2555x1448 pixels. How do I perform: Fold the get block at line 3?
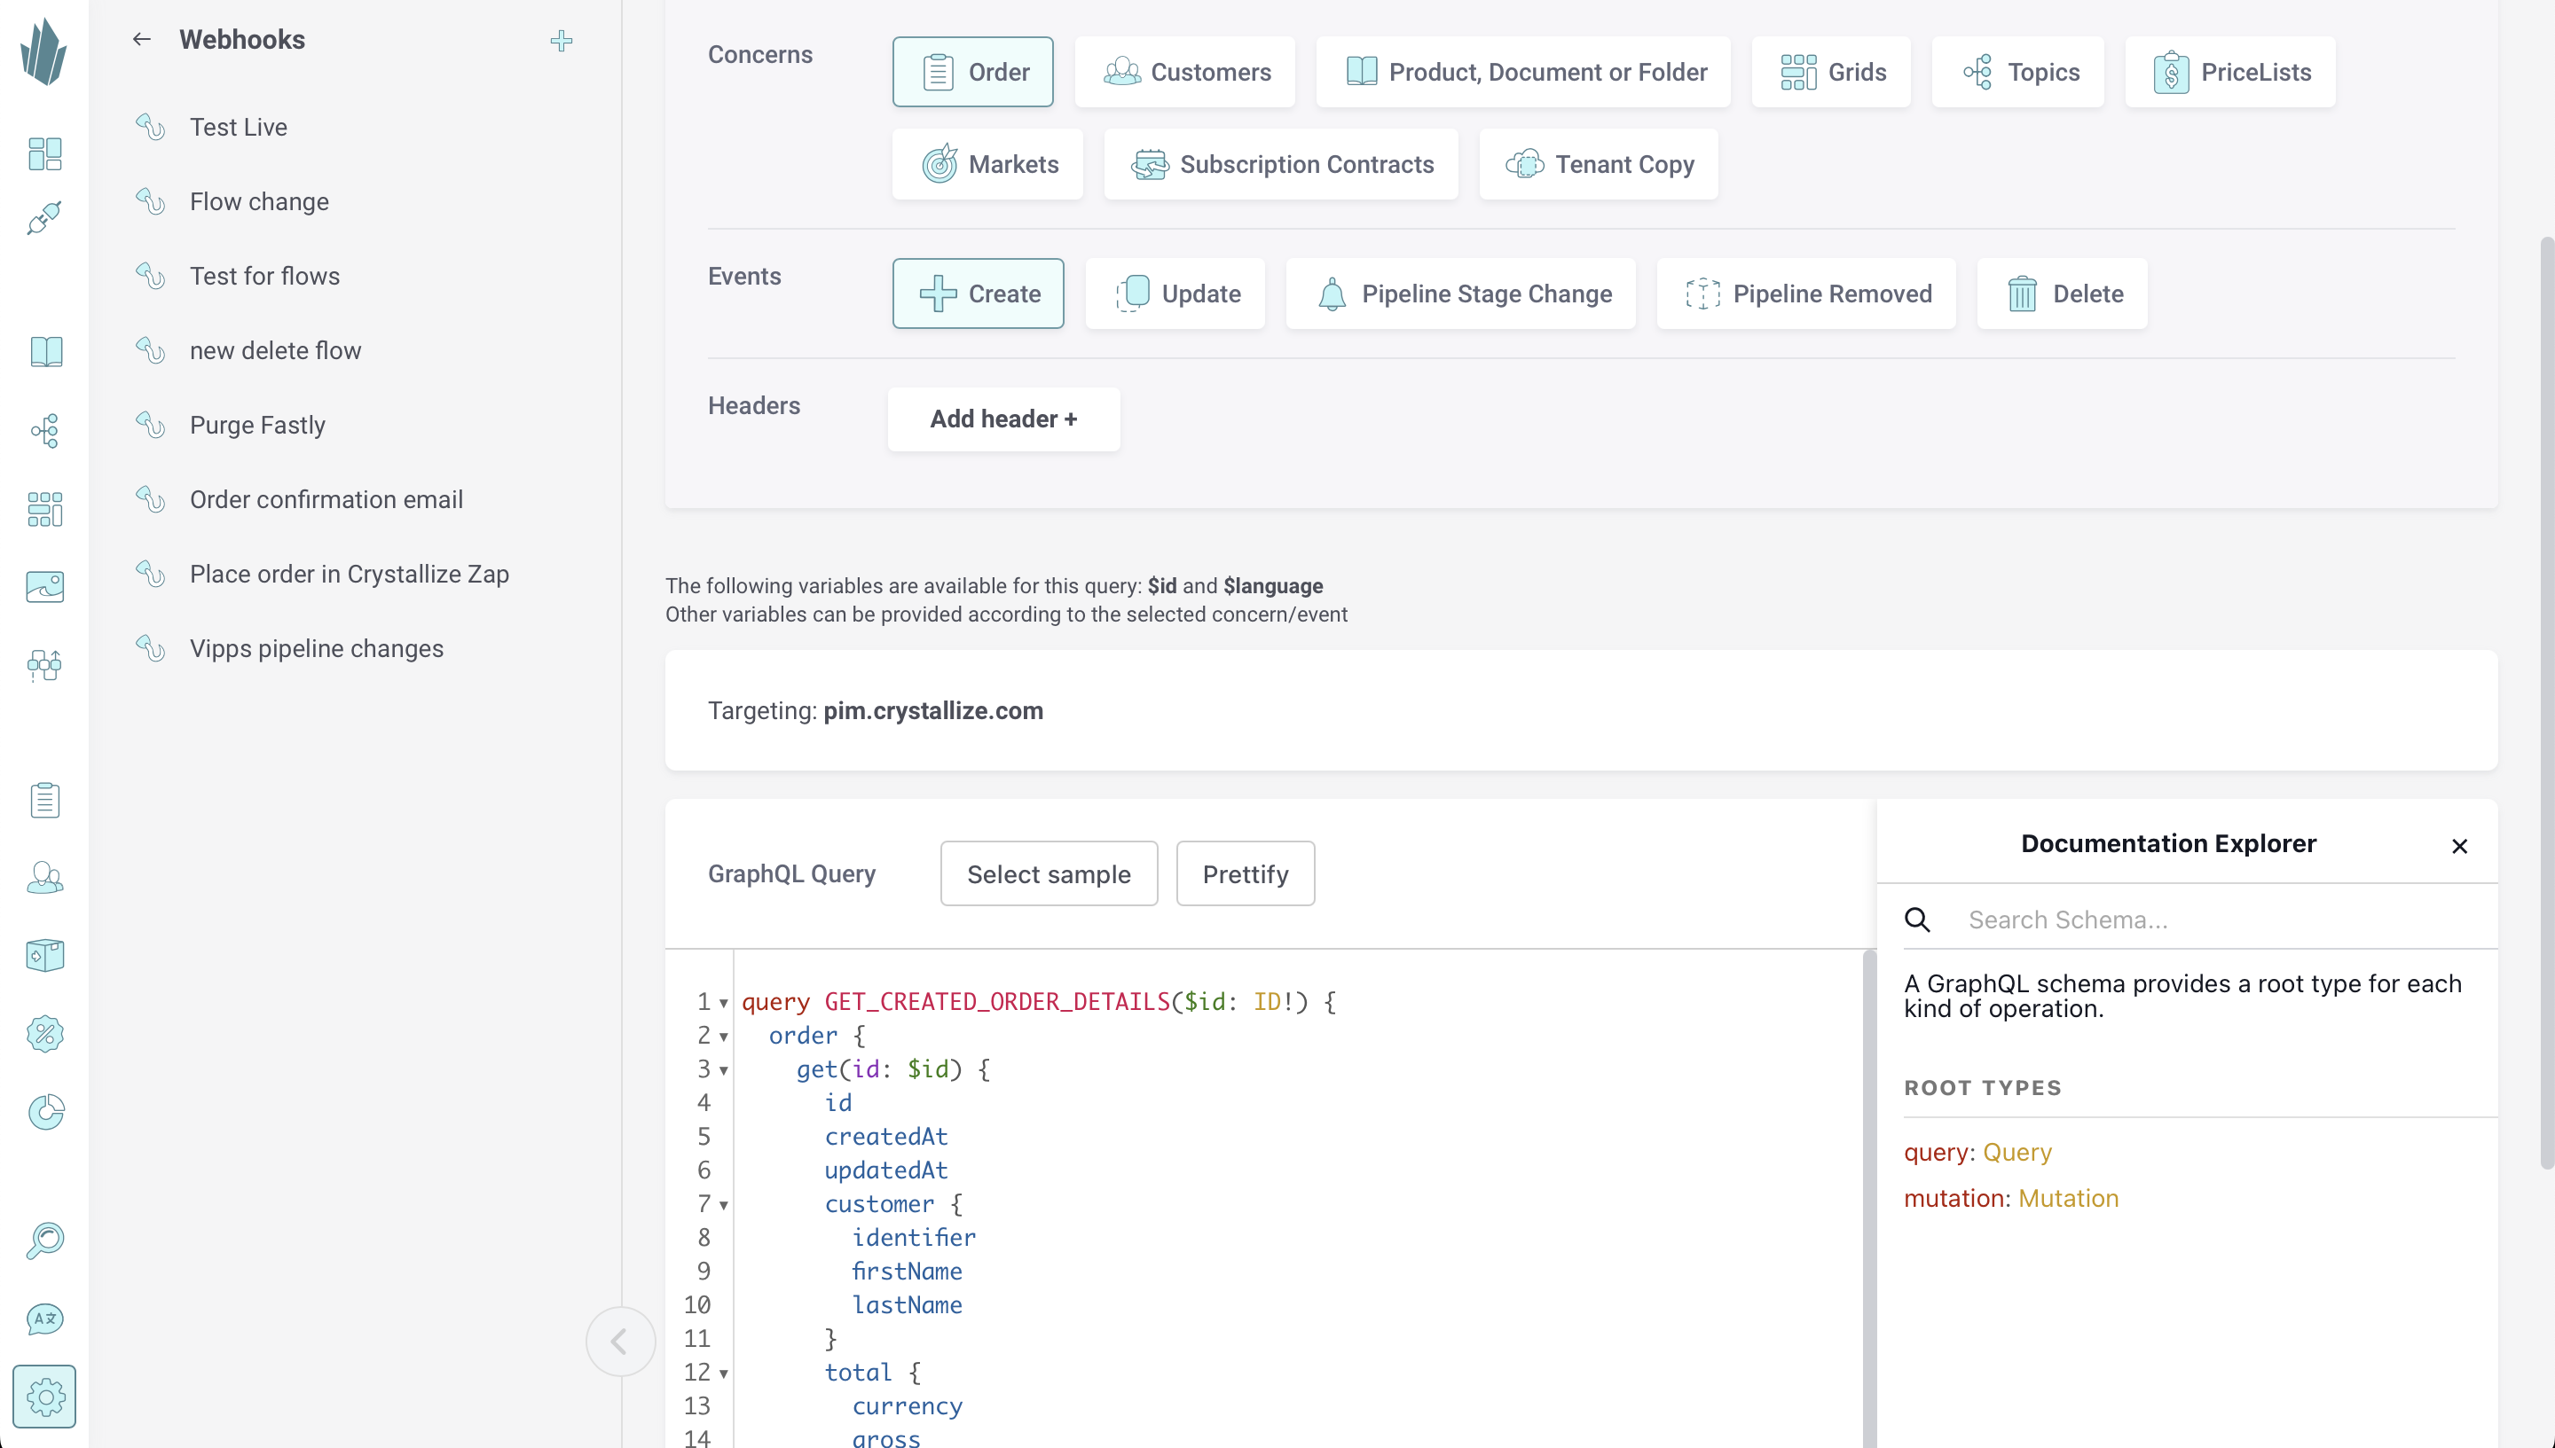coord(723,1070)
